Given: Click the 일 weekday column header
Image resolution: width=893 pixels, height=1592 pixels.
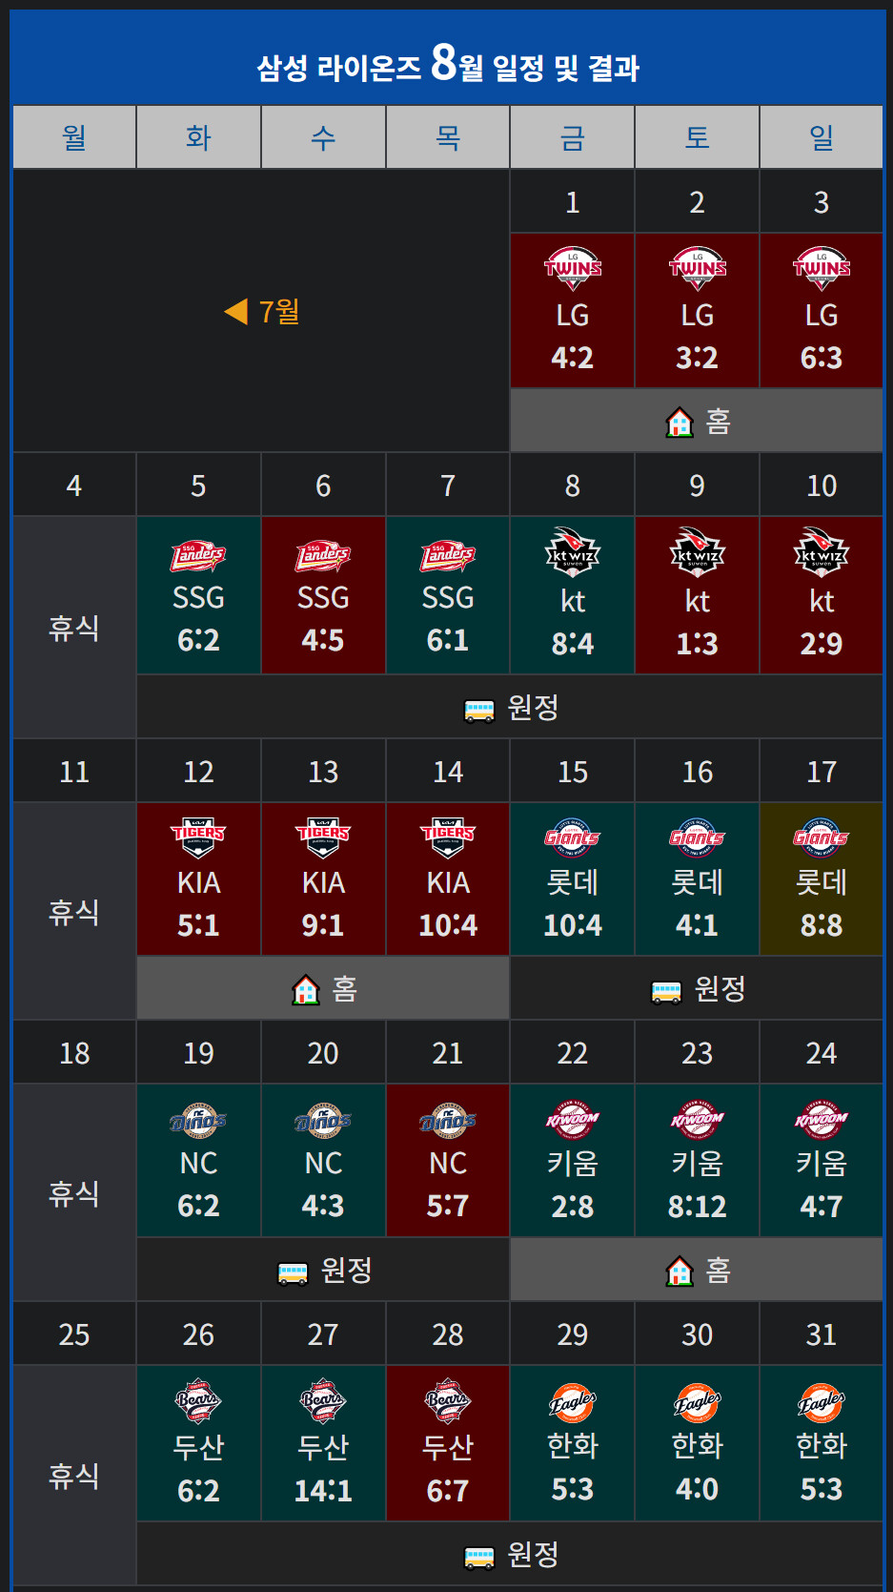Looking at the screenshot, I should click(x=822, y=137).
